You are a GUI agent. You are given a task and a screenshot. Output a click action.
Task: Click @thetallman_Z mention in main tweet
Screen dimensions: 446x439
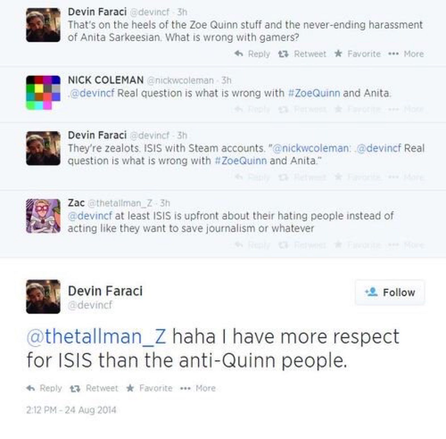96,336
